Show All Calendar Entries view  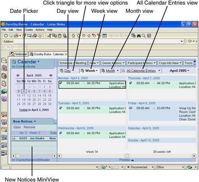pyautogui.click(x=141, y=70)
